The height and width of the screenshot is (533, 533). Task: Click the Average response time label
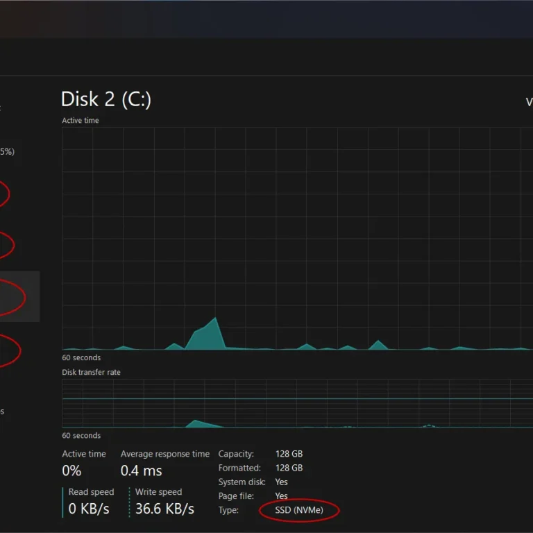pyautogui.click(x=165, y=454)
